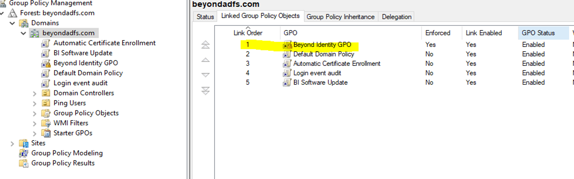The width and height of the screenshot is (574, 179).
Task: Click the Automatic Certificate Enrollment GPO icon in tree
Action: click(x=46, y=43)
